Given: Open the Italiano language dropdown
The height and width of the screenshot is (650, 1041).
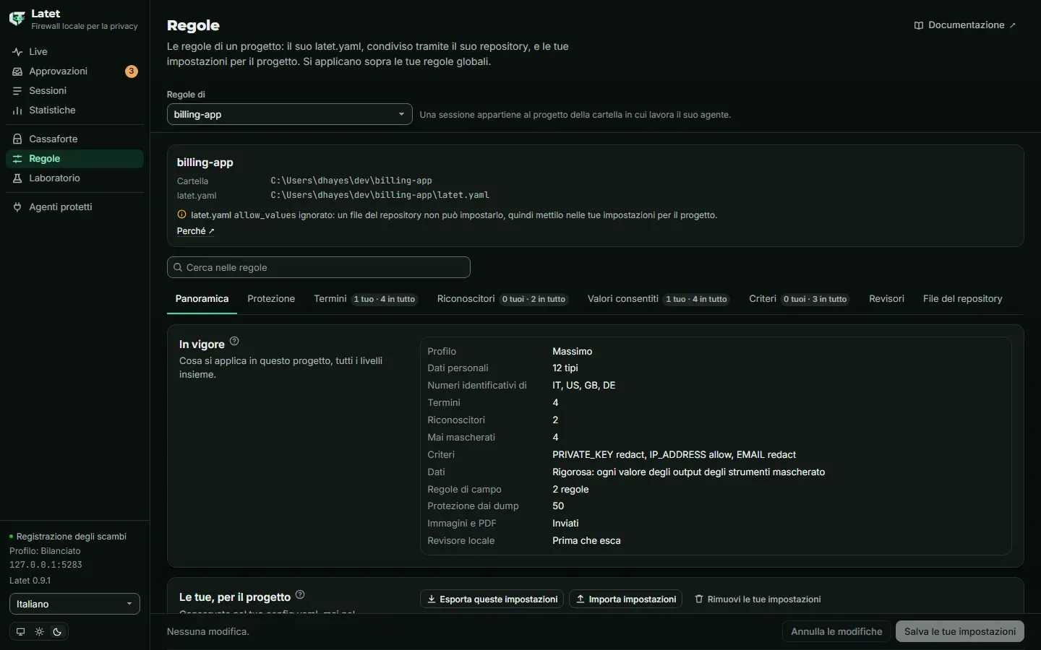Looking at the screenshot, I should coord(74,604).
